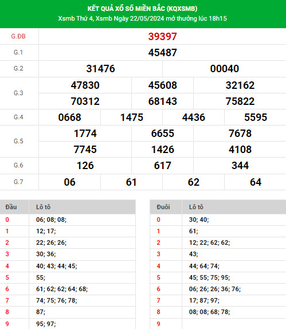
Task: Select tail digit 5 in Đuôi table
Action: click(158, 277)
